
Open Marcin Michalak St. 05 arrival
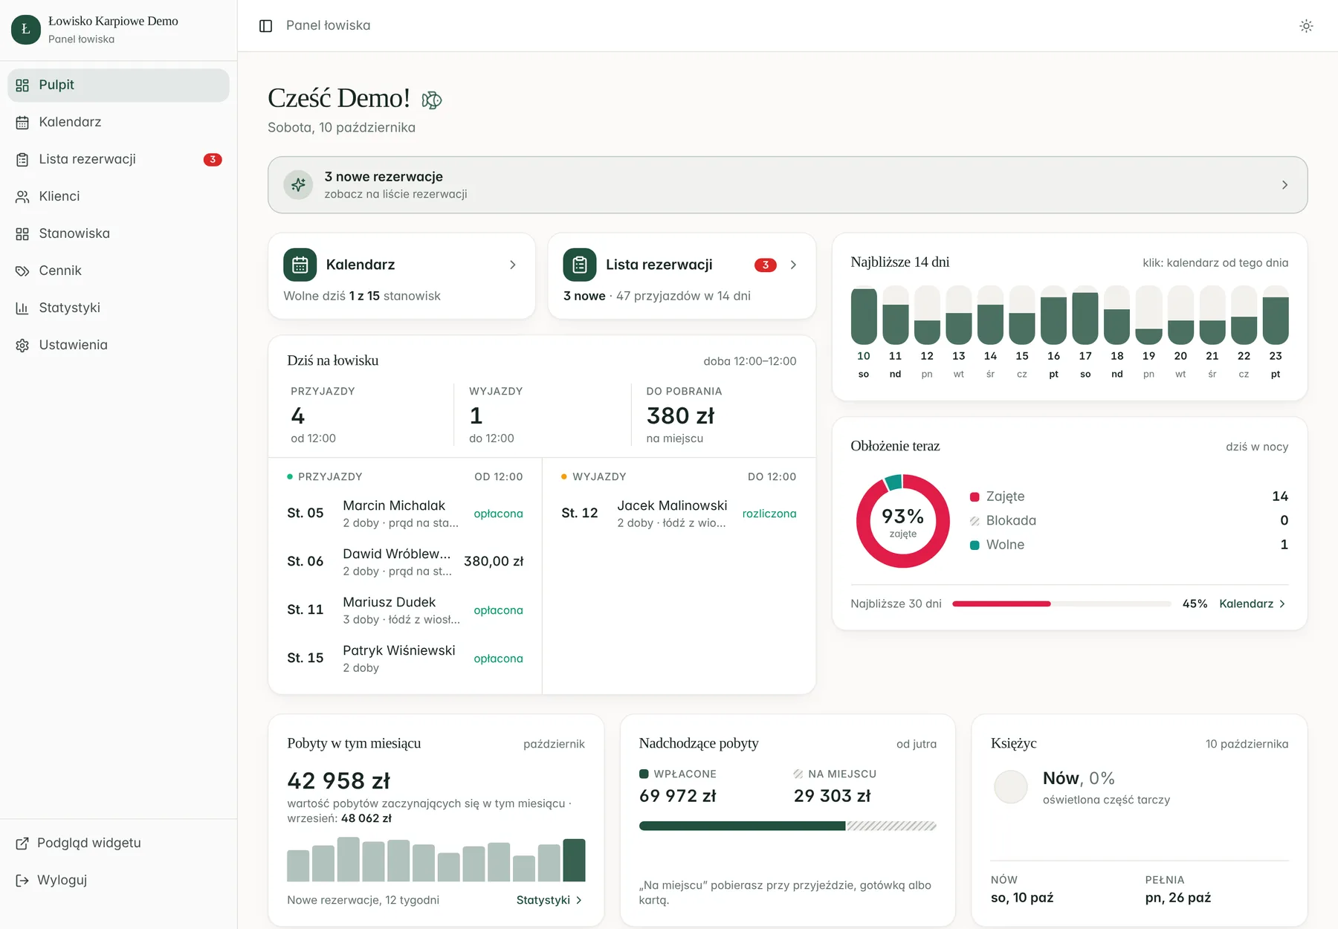pos(405,514)
